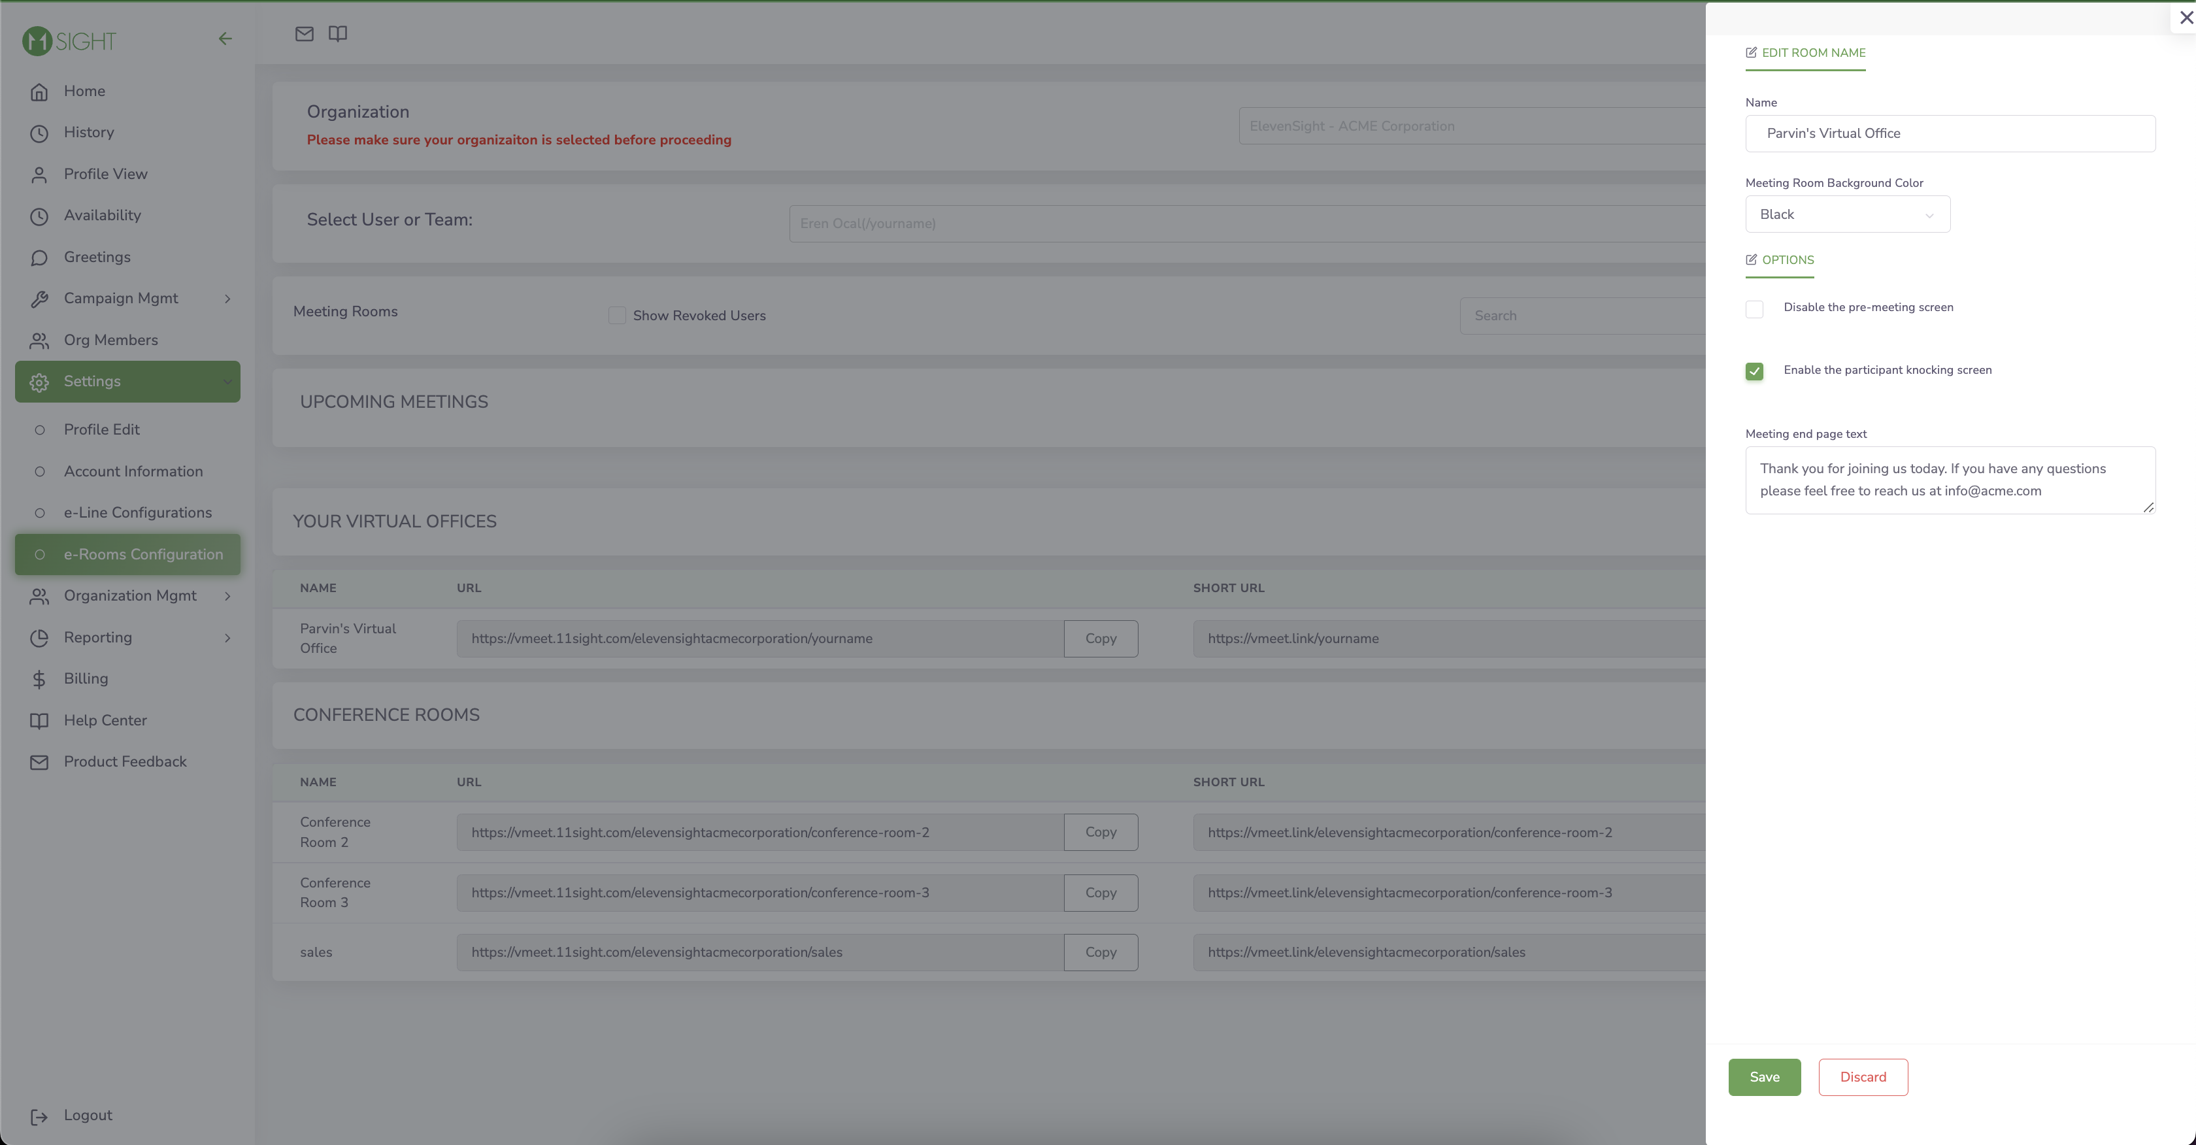
Task: Click the Organization Mgmt people icon
Action: (x=39, y=596)
